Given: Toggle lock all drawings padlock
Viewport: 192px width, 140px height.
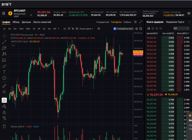Looking at the screenshot, I should pyautogui.click(x=4, y=112).
